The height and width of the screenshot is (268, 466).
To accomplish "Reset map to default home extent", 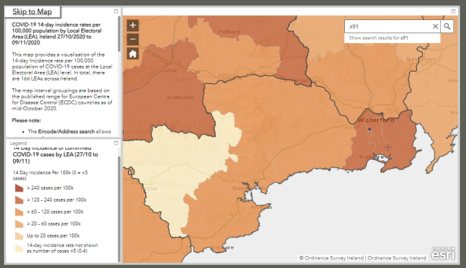I will coord(132,54).
